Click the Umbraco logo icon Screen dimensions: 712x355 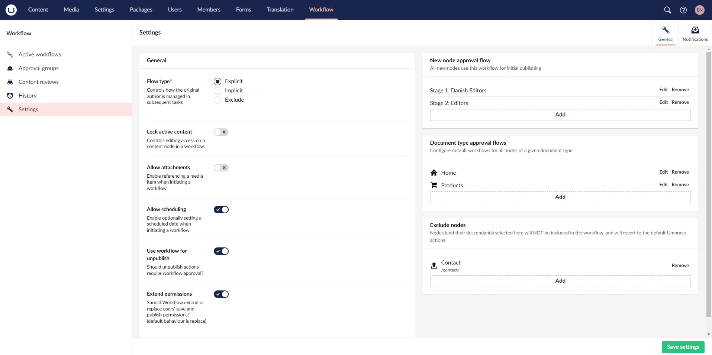point(11,10)
